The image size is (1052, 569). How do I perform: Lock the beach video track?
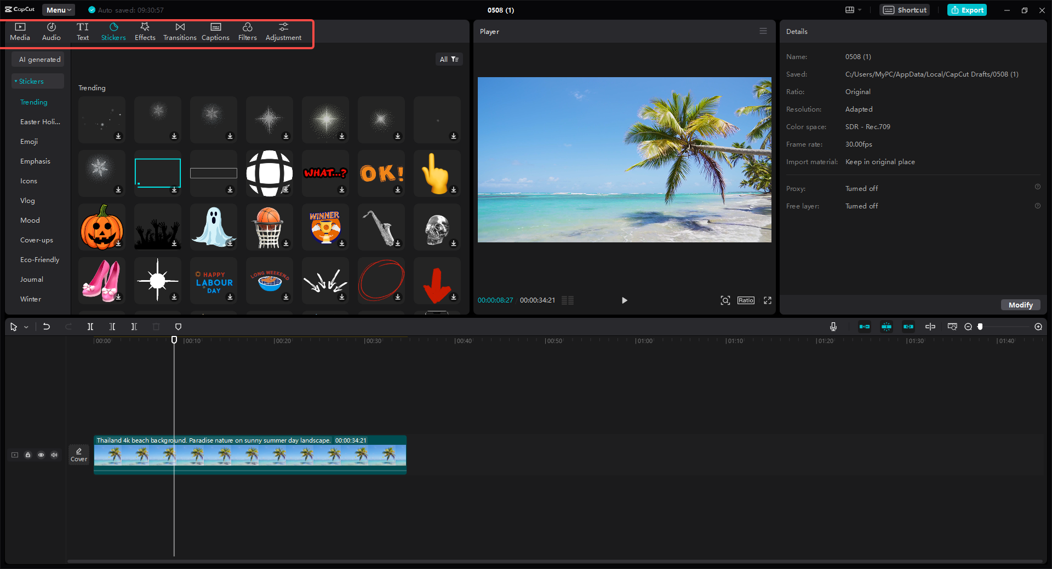(28, 455)
